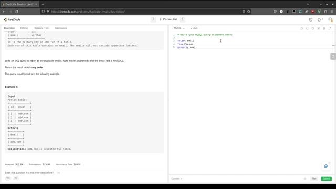Reload the browser page
This screenshot has height=189, width=336.
click(x=17, y=12)
